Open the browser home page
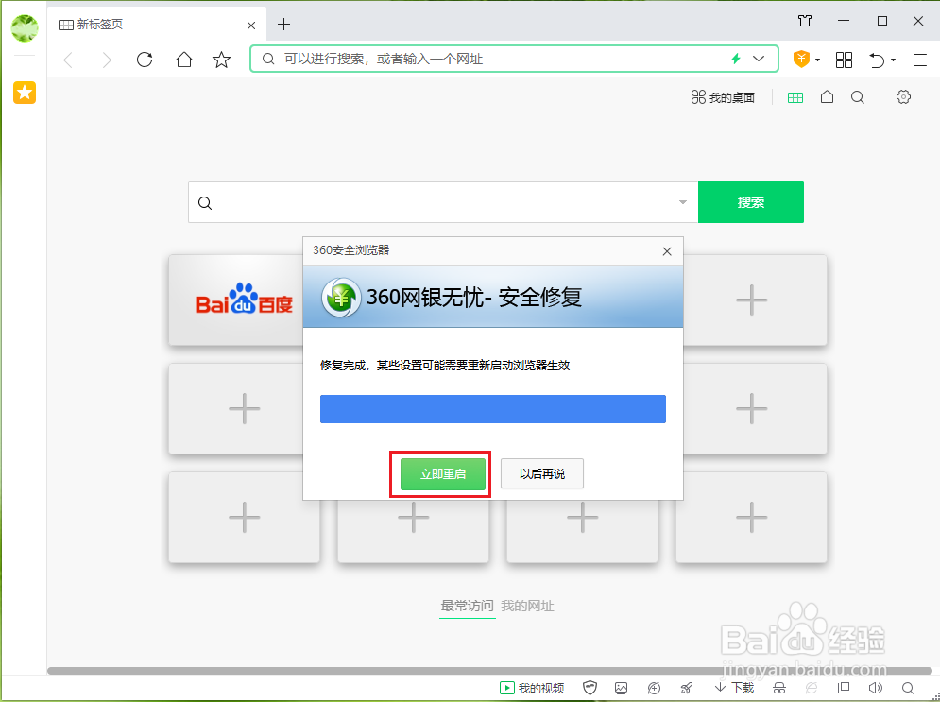Viewport: 940px width, 702px height. (184, 60)
